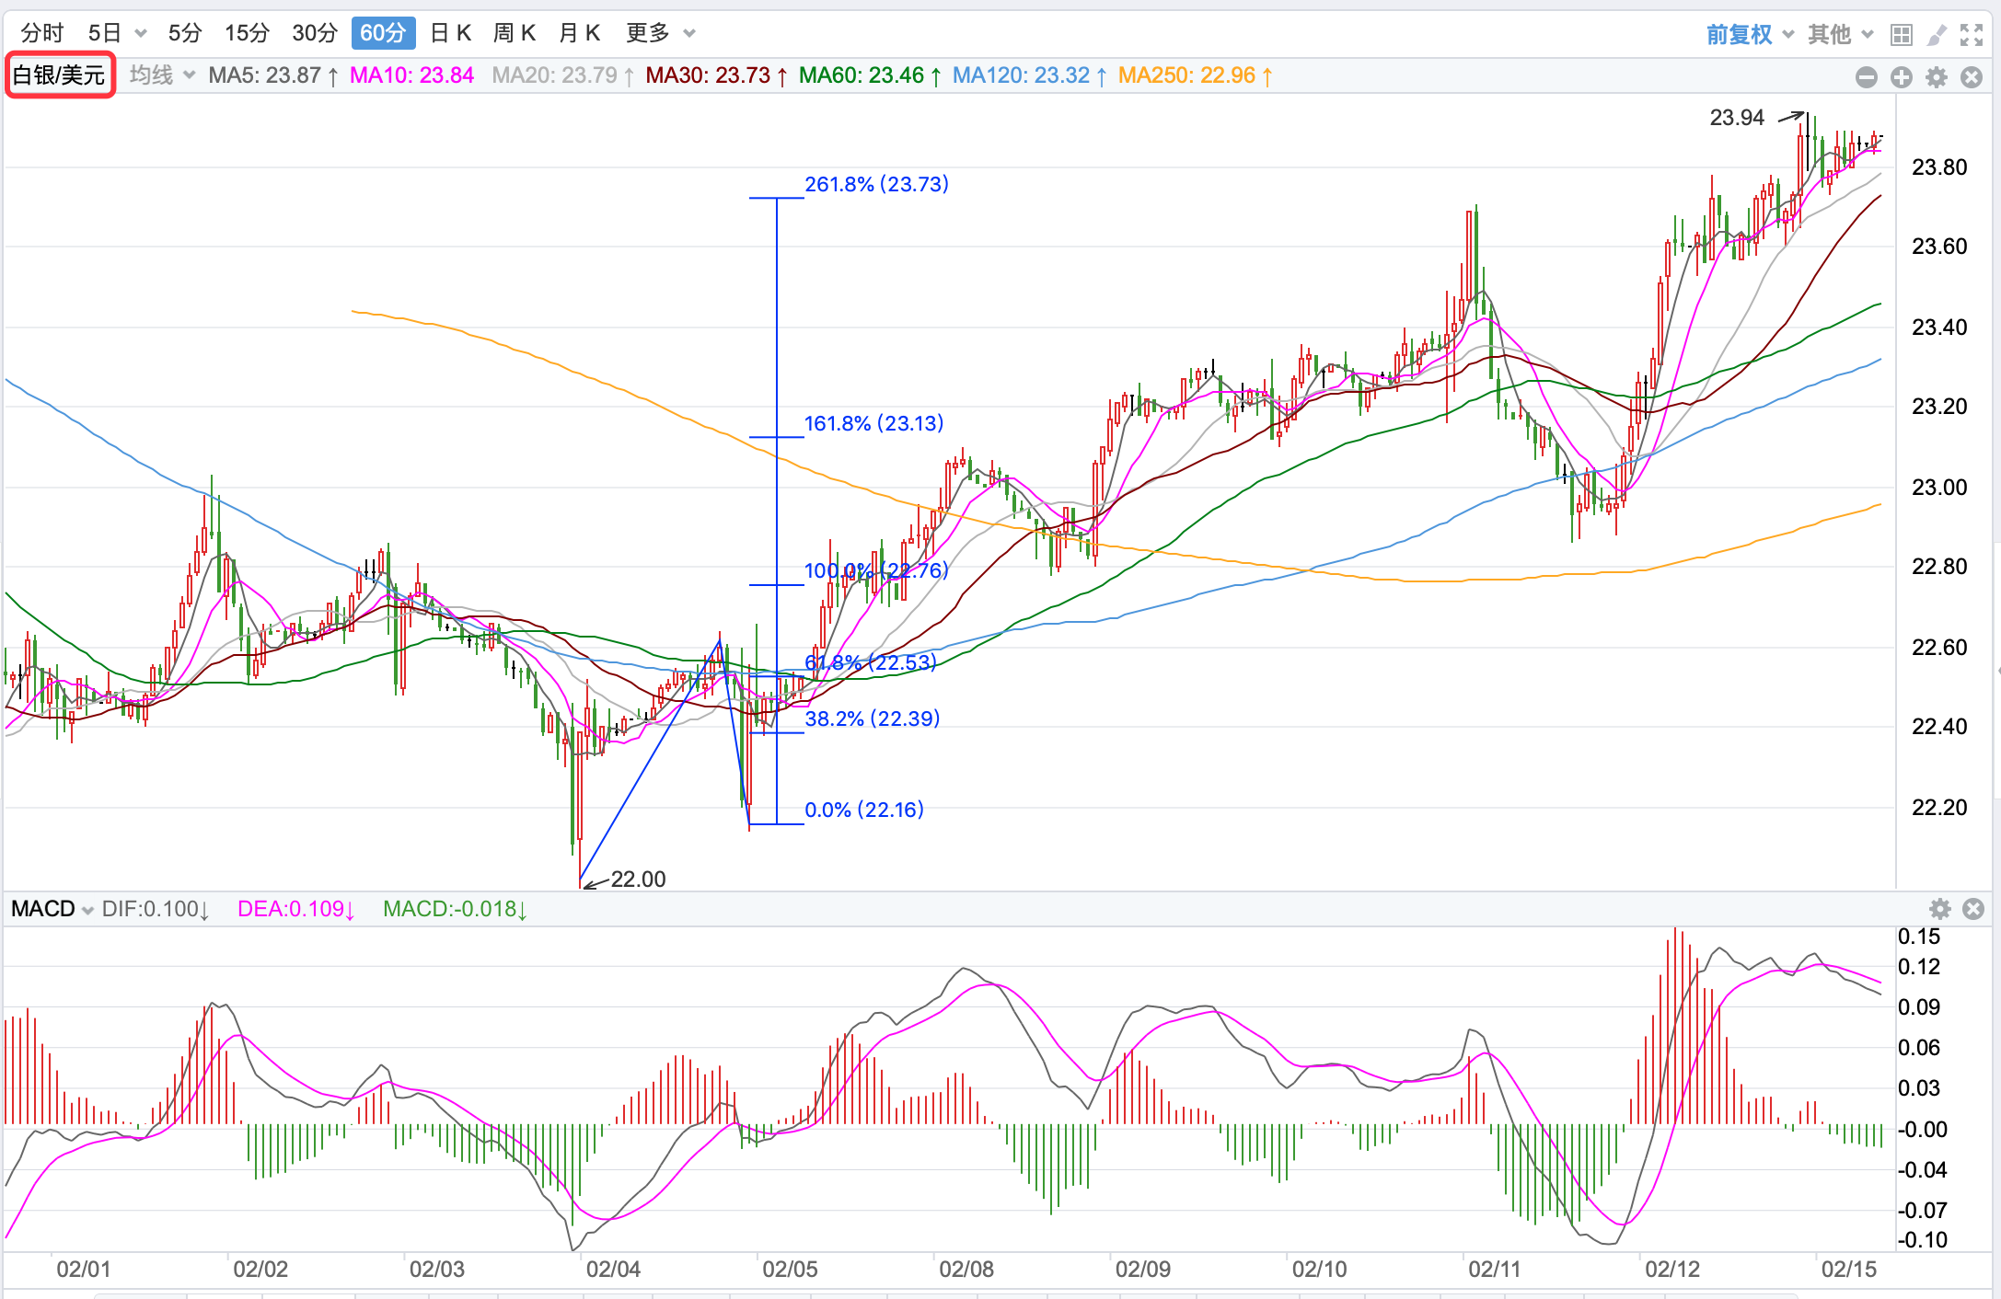Image resolution: width=2001 pixels, height=1299 pixels.
Task: Select the 分时 intraday tab
Action: coord(42,33)
